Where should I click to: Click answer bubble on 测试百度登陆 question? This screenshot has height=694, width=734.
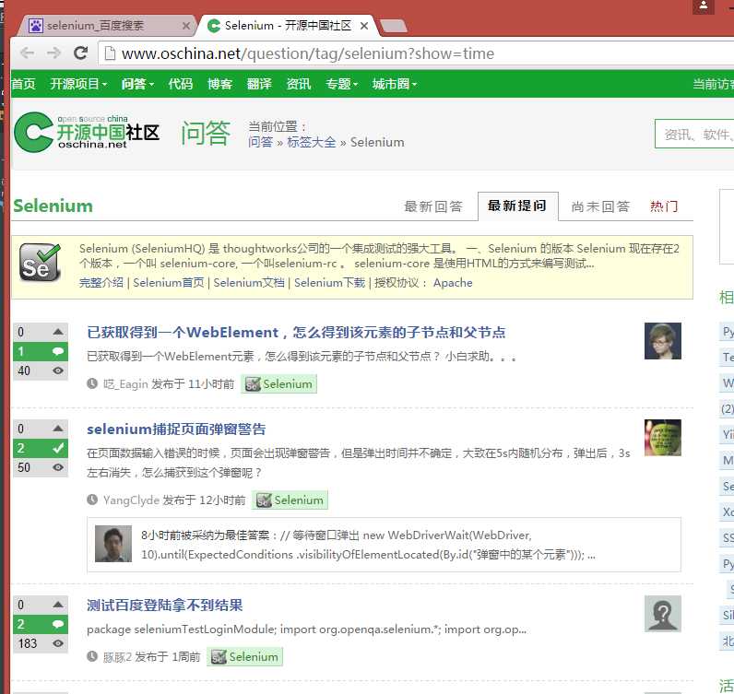pos(41,624)
